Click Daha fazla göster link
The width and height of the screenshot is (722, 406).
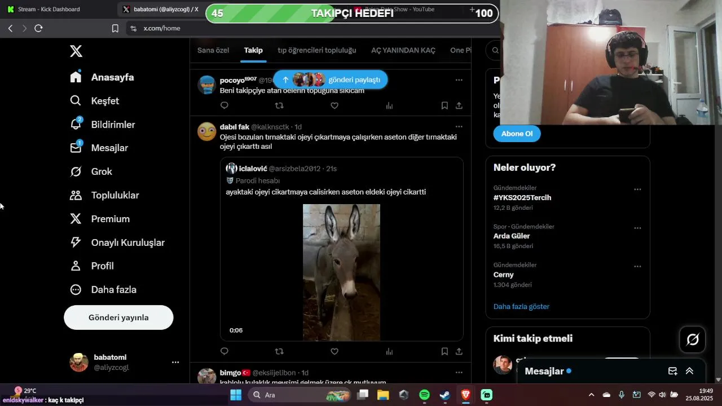[521, 307]
